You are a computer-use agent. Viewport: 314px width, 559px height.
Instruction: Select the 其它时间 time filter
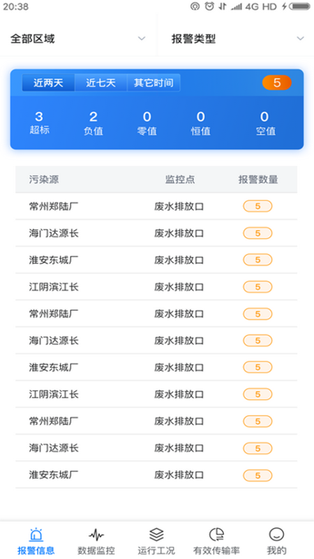pos(154,82)
